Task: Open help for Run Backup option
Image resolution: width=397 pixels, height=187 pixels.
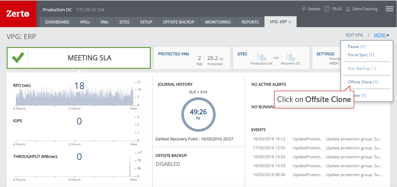Action: (x=373, y=68)
